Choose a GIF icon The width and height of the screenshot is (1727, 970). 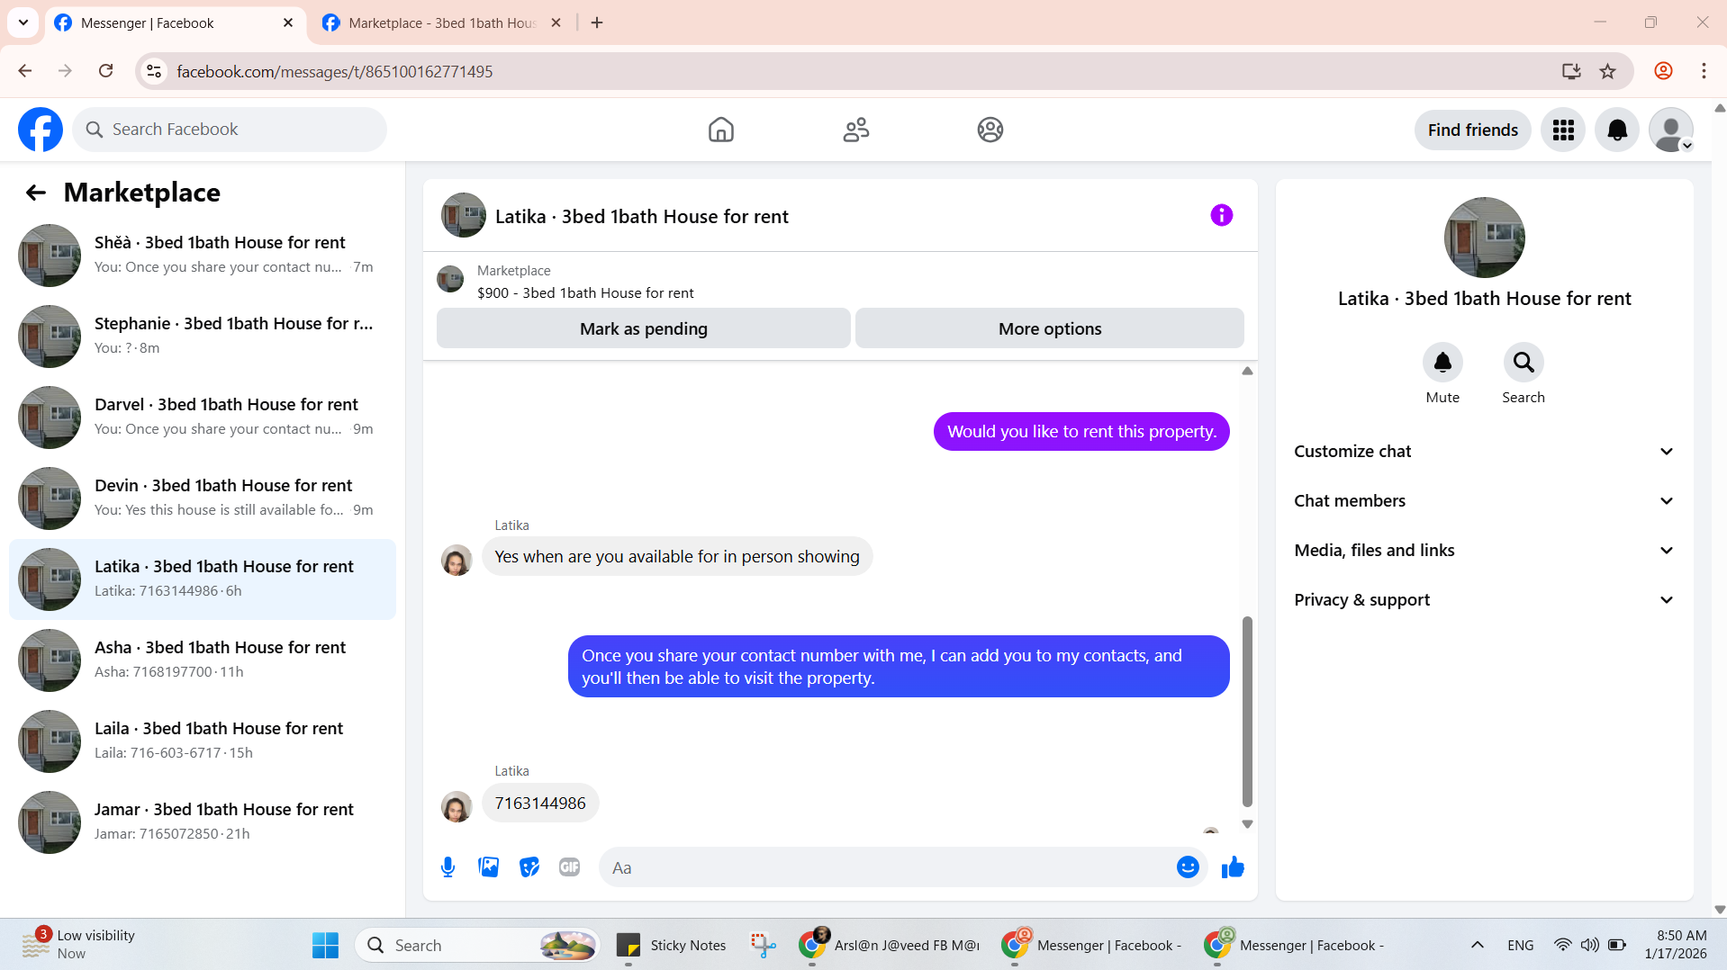tap(569, 867)
